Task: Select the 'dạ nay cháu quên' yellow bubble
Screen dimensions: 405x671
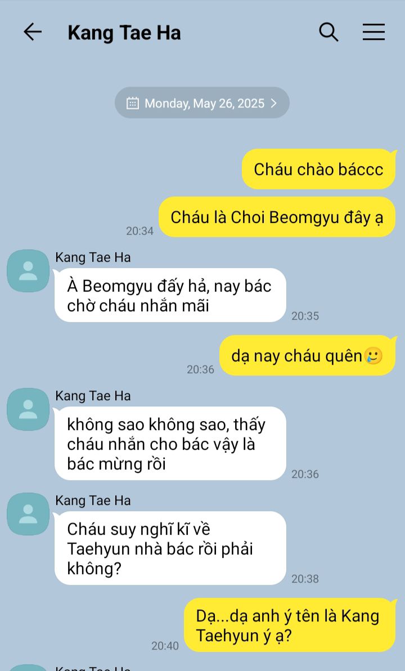Action: [308, 356]
